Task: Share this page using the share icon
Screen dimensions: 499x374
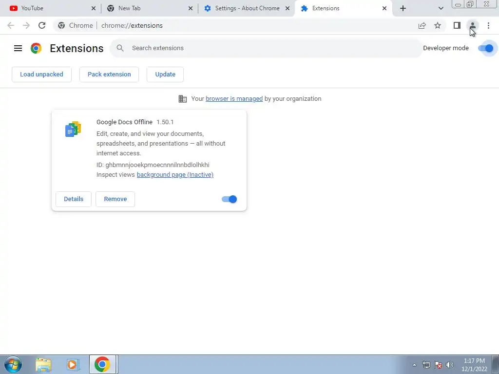Action: pos(422,25)
